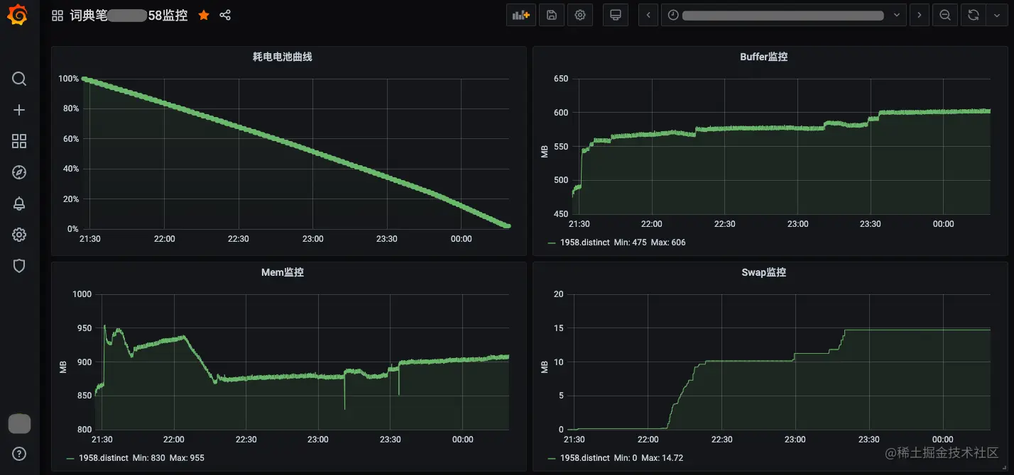1014x475 pixels.
Task: Open dashboard settings gear in top toolbar
Action: (x=580, y=15)
